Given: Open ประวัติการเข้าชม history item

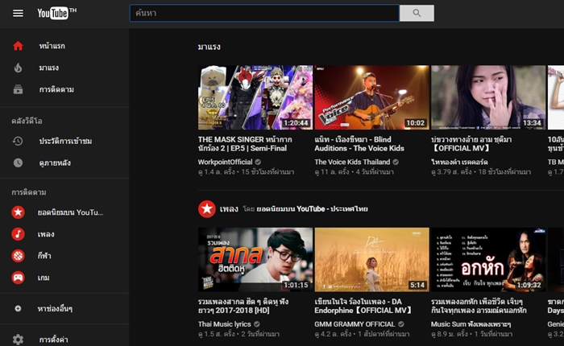Looking at the screenshot, I should (65, 141).
